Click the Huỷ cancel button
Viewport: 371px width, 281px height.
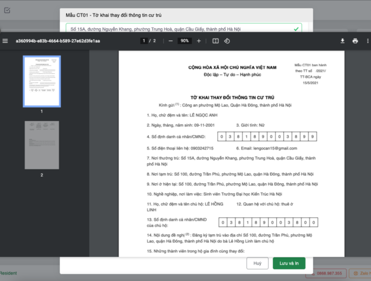[257, 263]
